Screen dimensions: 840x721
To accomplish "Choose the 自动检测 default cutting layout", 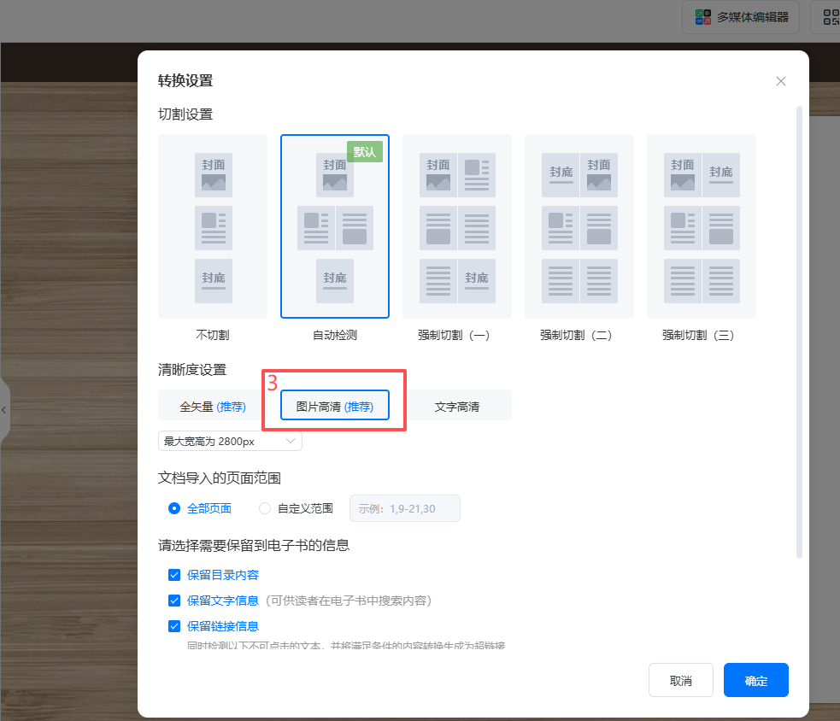I will click(335, 226).
